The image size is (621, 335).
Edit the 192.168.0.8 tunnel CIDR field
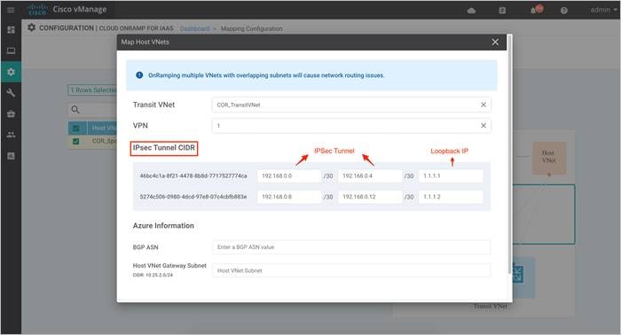(x=289, y=197)
